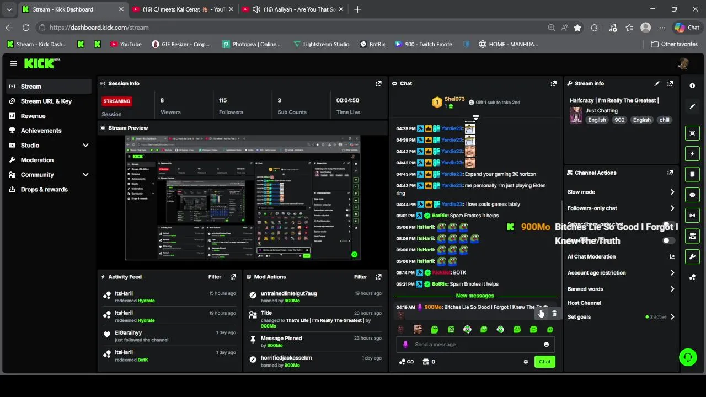This screenshot has height=397, width=706.
Task: Open the emoji picker in message box
Action: coord(546,345)
